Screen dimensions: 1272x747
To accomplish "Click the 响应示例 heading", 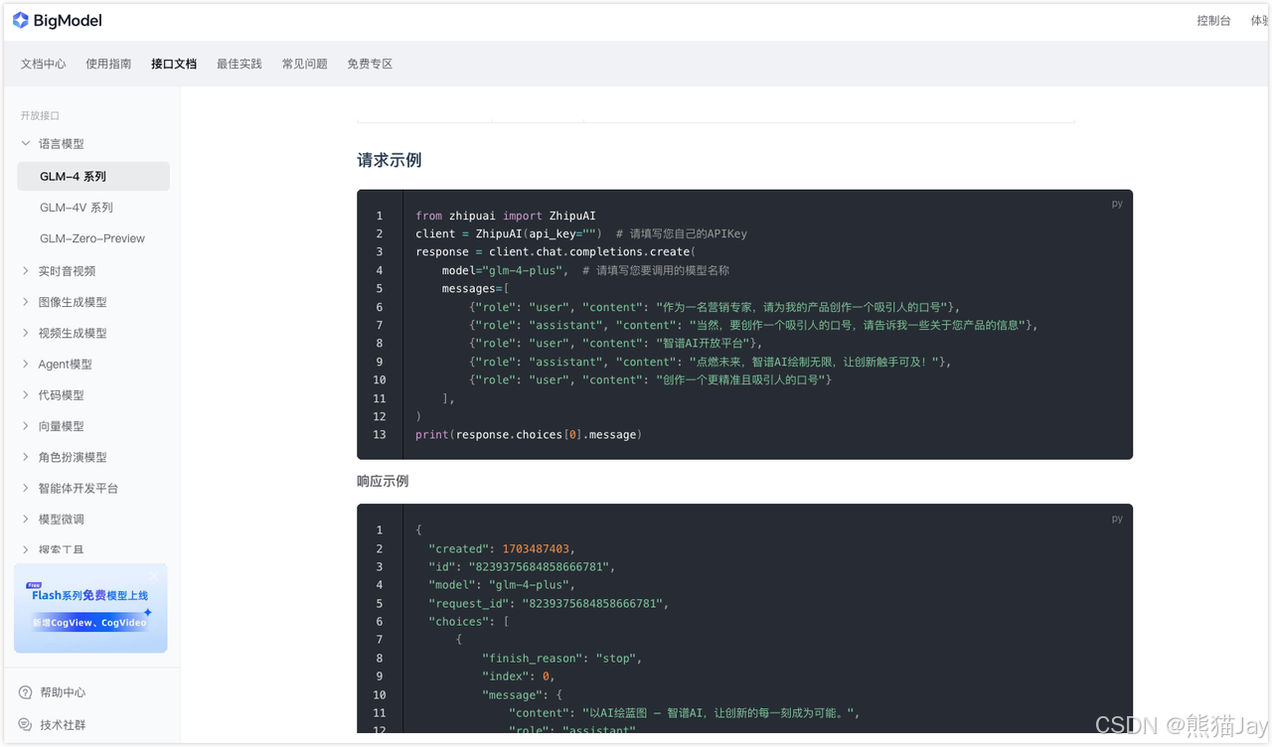I will pyautogui.click(x=383, y=481).
